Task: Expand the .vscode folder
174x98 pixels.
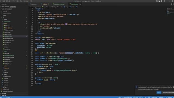Action: 5,11
